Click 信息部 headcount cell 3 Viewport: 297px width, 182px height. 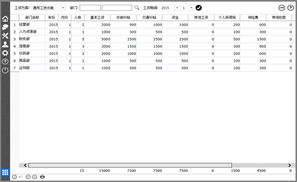78,46
